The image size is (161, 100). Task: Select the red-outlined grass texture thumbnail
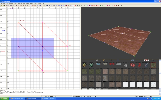[153, 65]
